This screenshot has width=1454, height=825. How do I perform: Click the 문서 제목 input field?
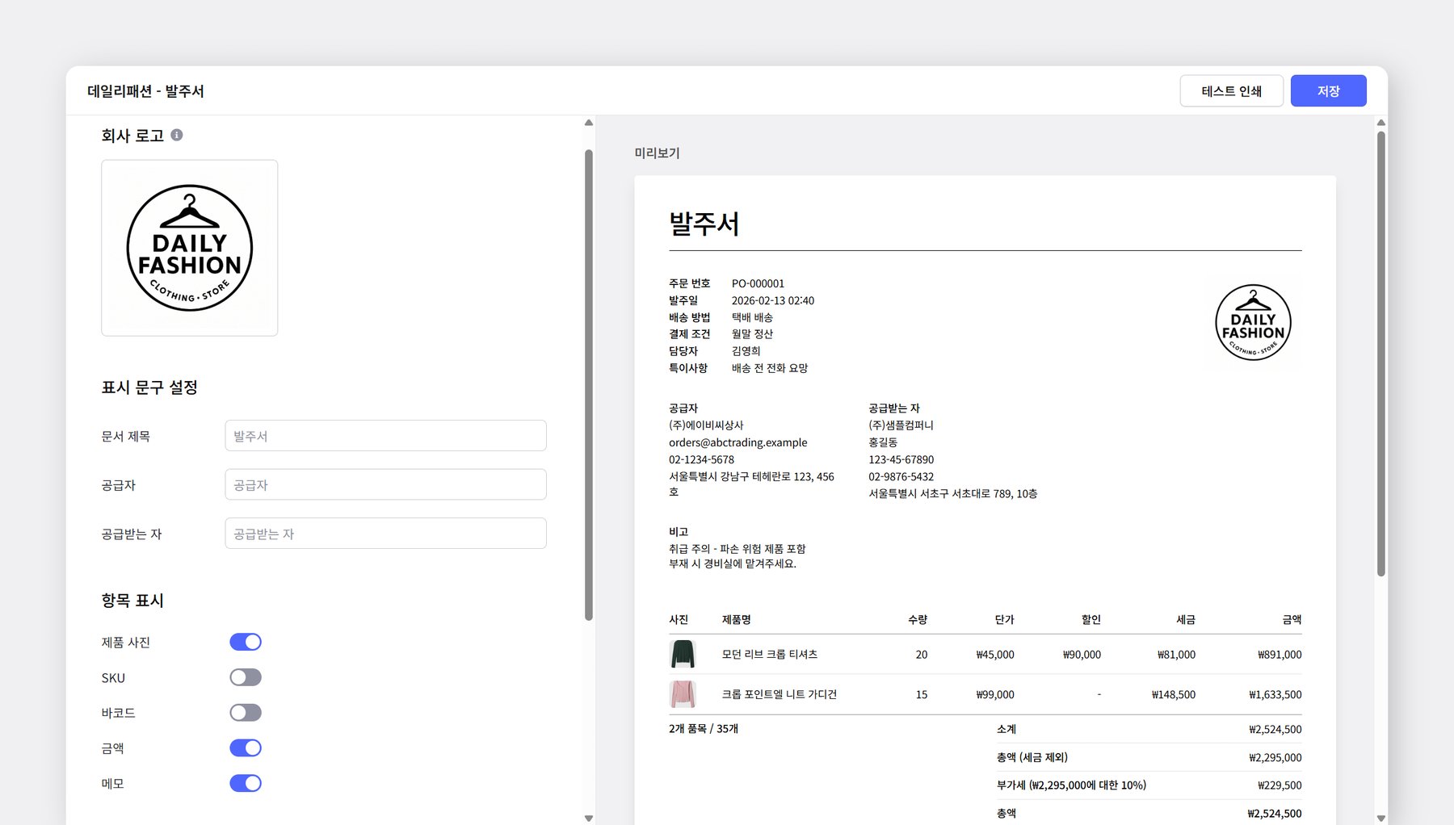(385, 435)
